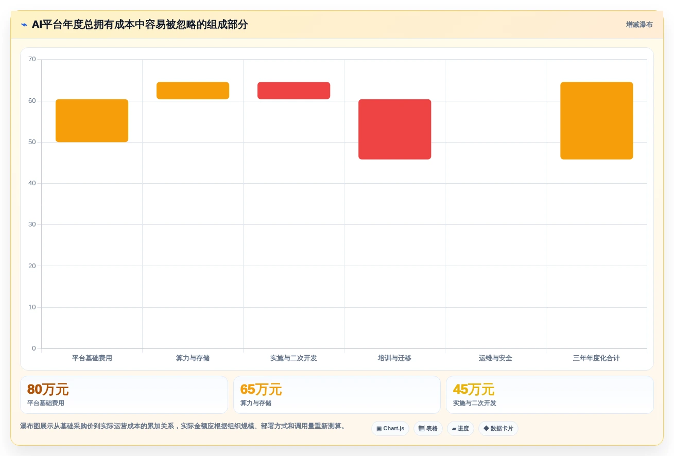Click the 培训与迁移 red bar

pyautogui.click(x=394, y=129)
